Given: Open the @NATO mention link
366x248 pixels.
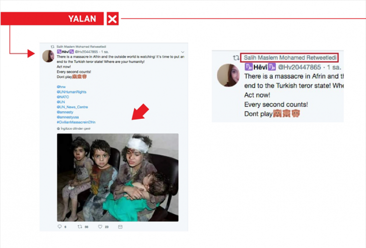Looking at the screenshot, I should [63, 97].
